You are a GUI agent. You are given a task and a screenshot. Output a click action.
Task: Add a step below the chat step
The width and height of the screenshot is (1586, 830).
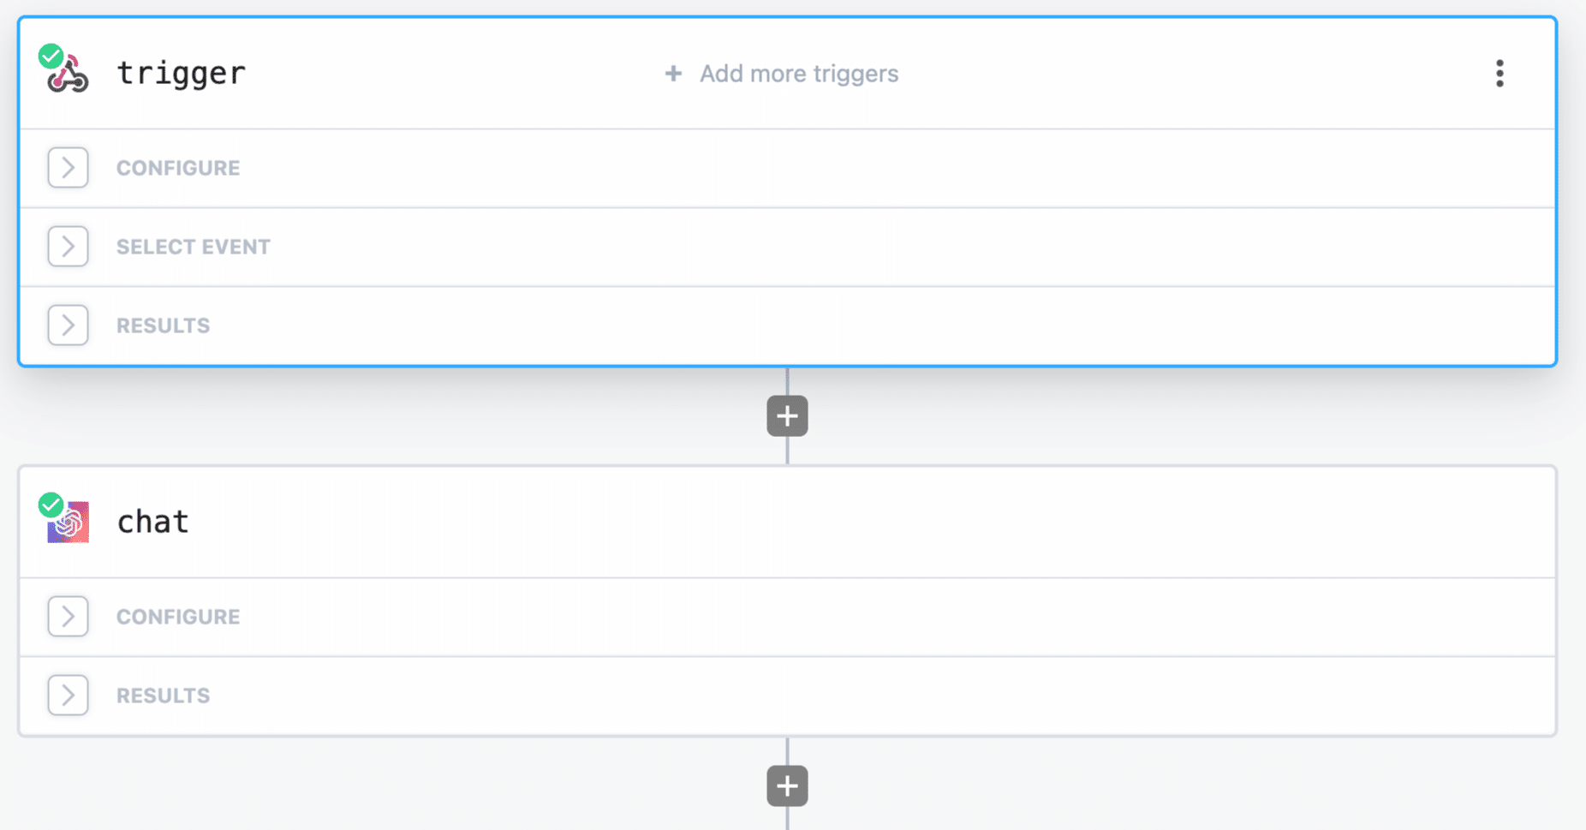click(787, 786)
